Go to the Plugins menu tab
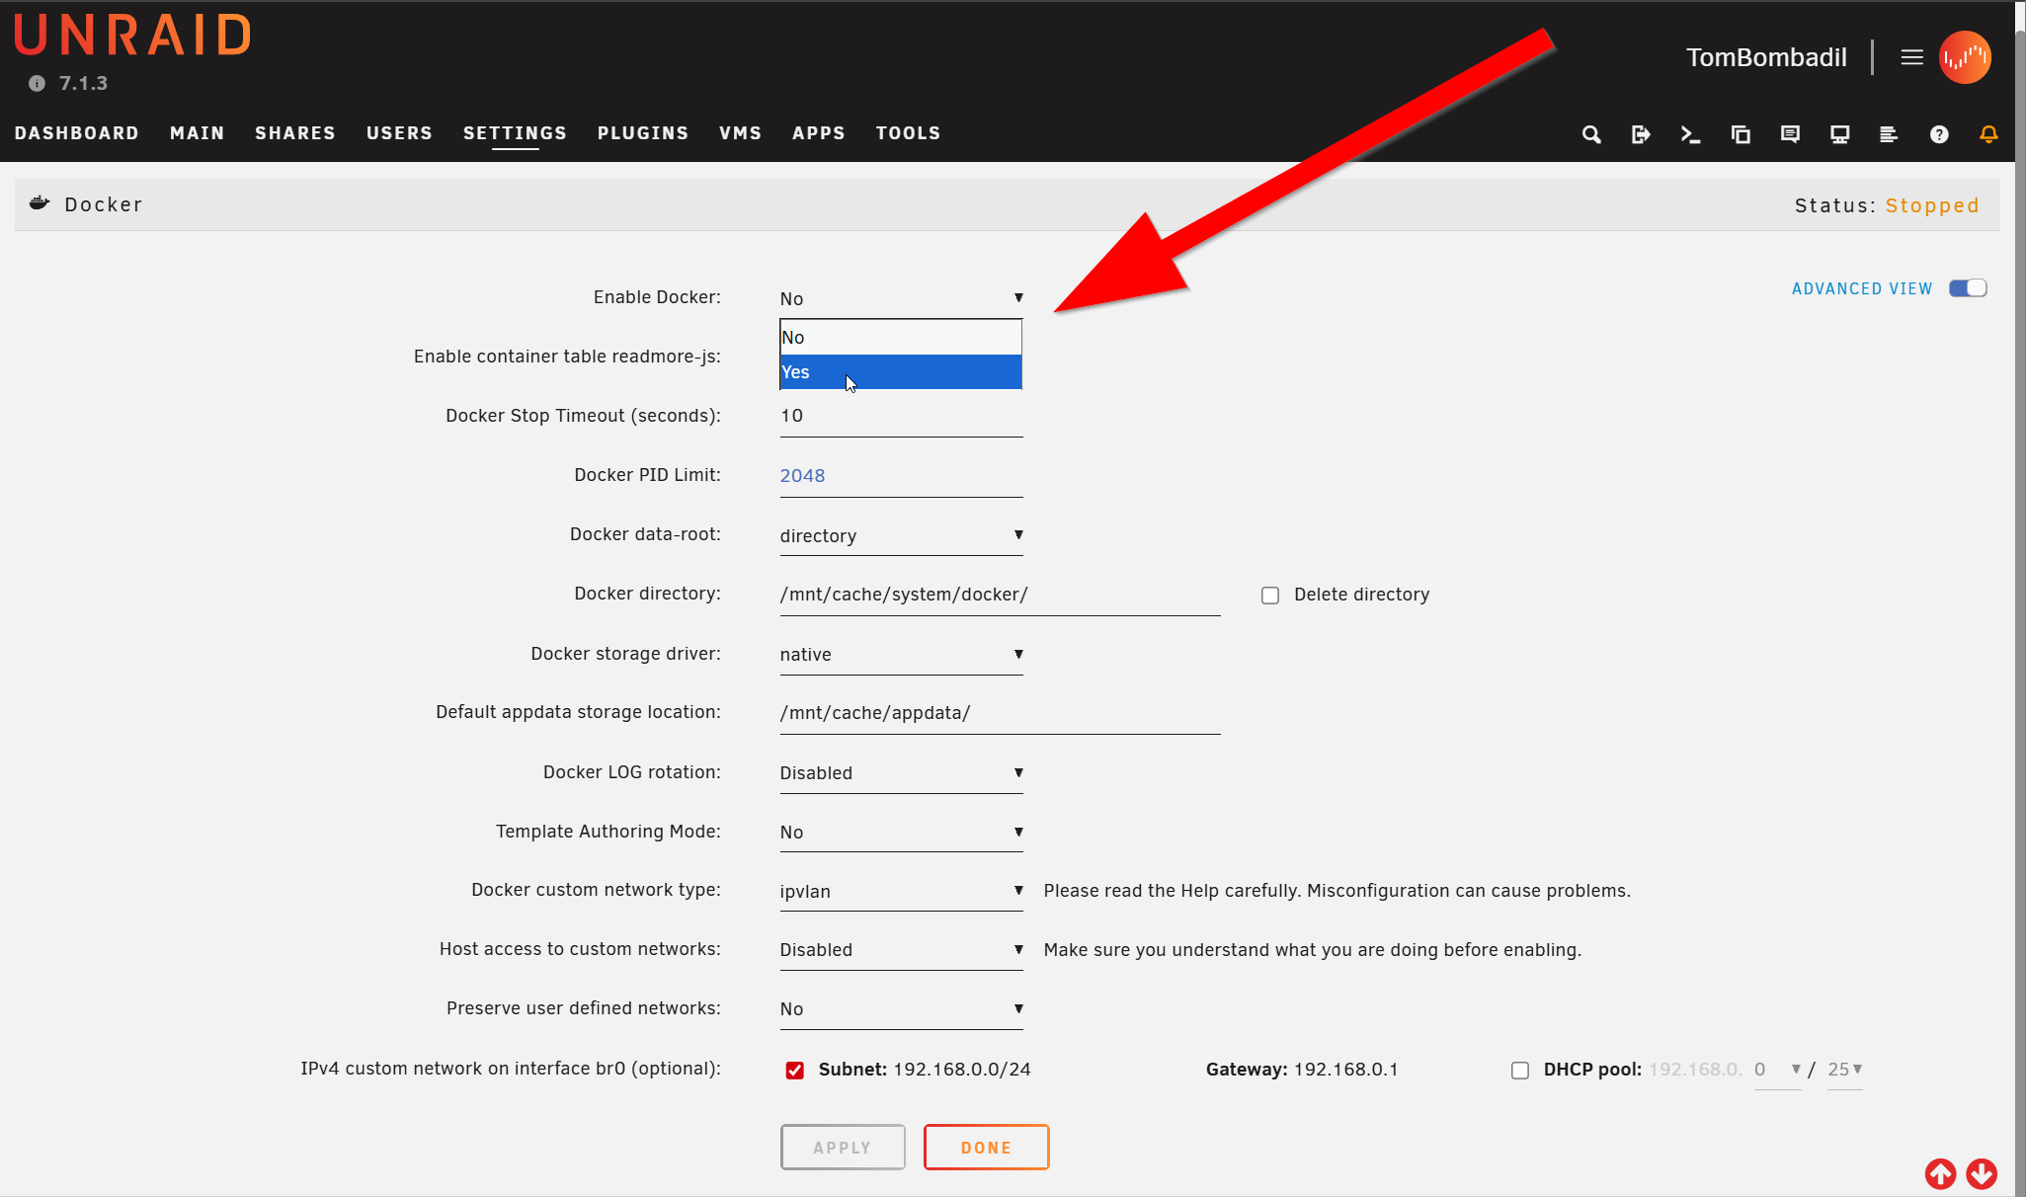This screenshot has width=2026, height=1197. 642,133
